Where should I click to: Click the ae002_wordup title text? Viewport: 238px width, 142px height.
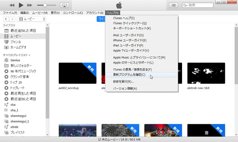point(69,88)
